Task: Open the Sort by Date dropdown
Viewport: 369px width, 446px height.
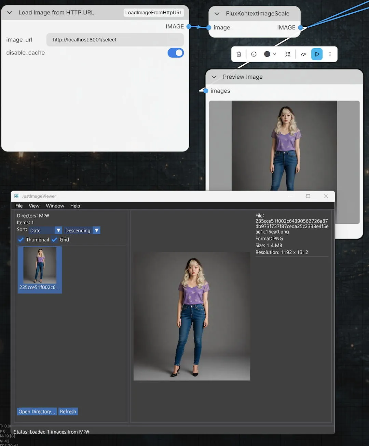Action: tap(45, 231)
